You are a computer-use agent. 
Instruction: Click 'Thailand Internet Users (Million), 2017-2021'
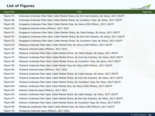pyautogui.click(x=43, y=70)
